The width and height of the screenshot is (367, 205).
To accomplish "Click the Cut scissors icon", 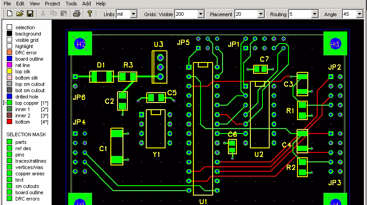I will [x=44, y=13].
